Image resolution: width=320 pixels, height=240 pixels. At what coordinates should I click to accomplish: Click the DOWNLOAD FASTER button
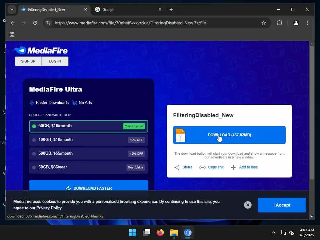tap(88, 185)
